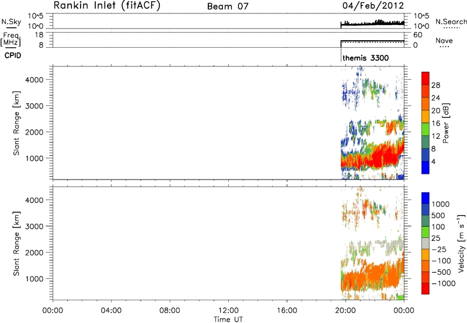This screenshot has width=467, height=323.
Task: Click the '28' tick on the Power colorbar
Action: (x=435, y=85)
